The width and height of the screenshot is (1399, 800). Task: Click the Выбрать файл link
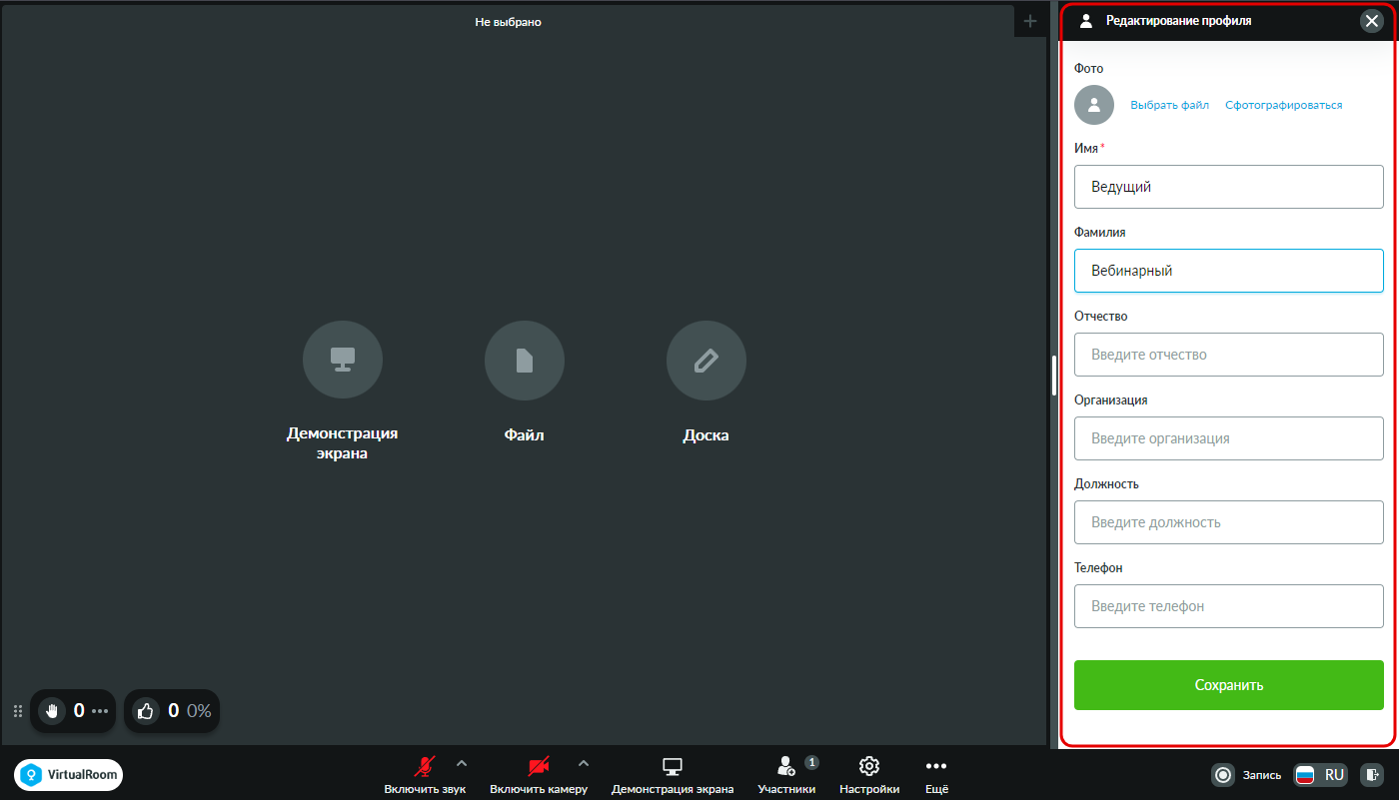coord(1169,105)
